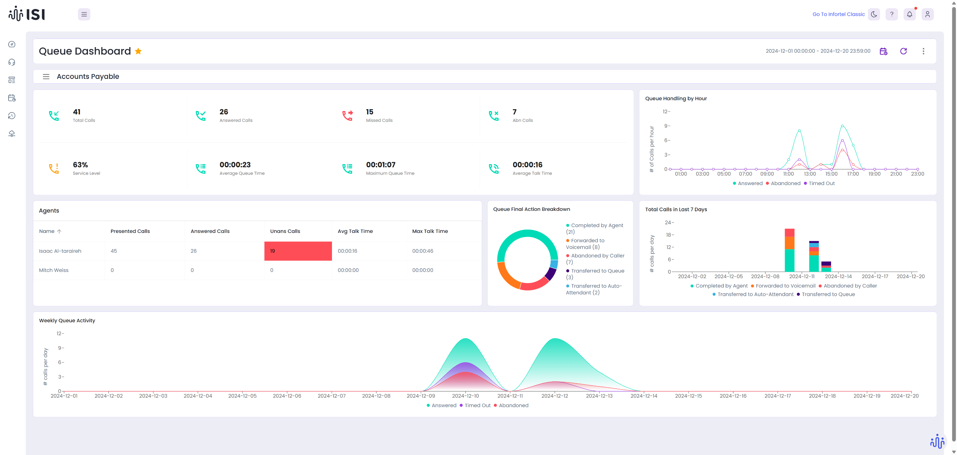
Task: Open the help question mark icon
Action: 892,14
